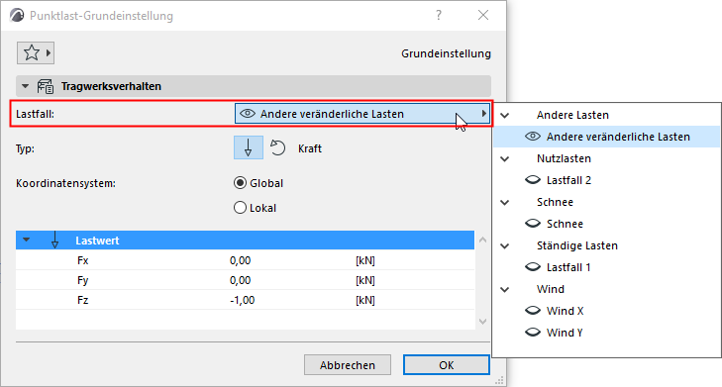
Task: Collapse the Nutzlasten group
Action: tap(505, 158)
